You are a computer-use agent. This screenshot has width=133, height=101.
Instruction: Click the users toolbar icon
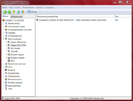point(23,12)
